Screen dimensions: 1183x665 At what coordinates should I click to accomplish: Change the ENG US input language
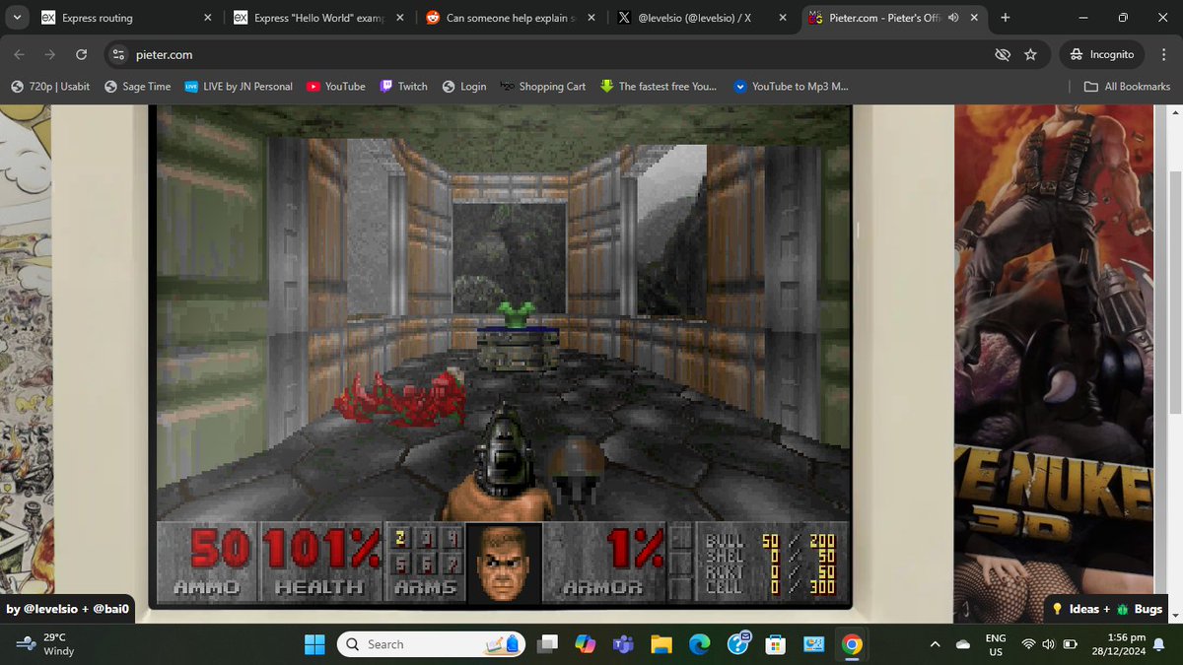[x=996, y=644]
